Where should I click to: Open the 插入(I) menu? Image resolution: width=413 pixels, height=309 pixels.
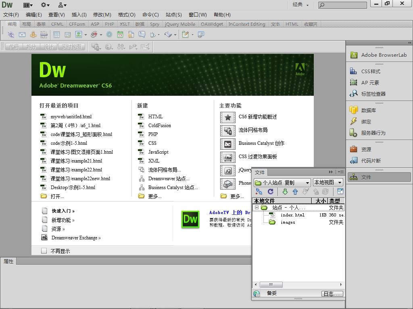pos(79,15)
